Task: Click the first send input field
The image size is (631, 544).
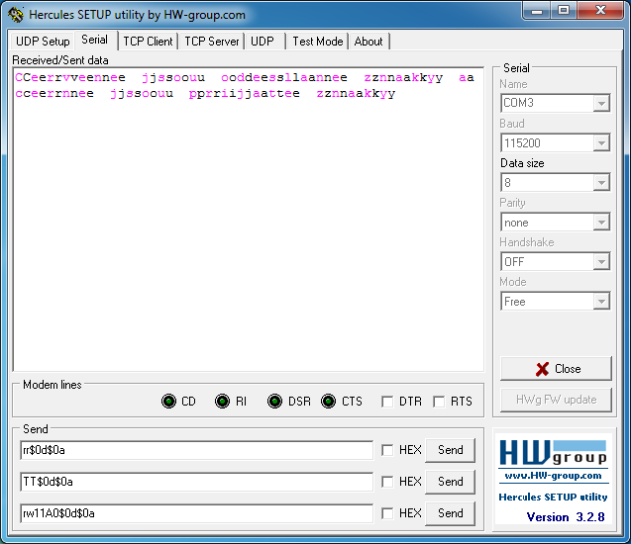Action: click(196, 450)
